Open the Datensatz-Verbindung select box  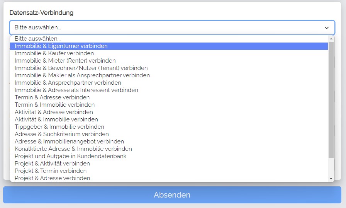click(x=172, y=27)
